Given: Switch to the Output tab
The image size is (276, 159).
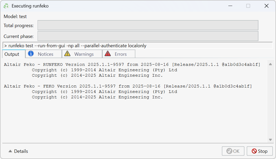Looking at the screenshot, I should click(x=13, y=54).
